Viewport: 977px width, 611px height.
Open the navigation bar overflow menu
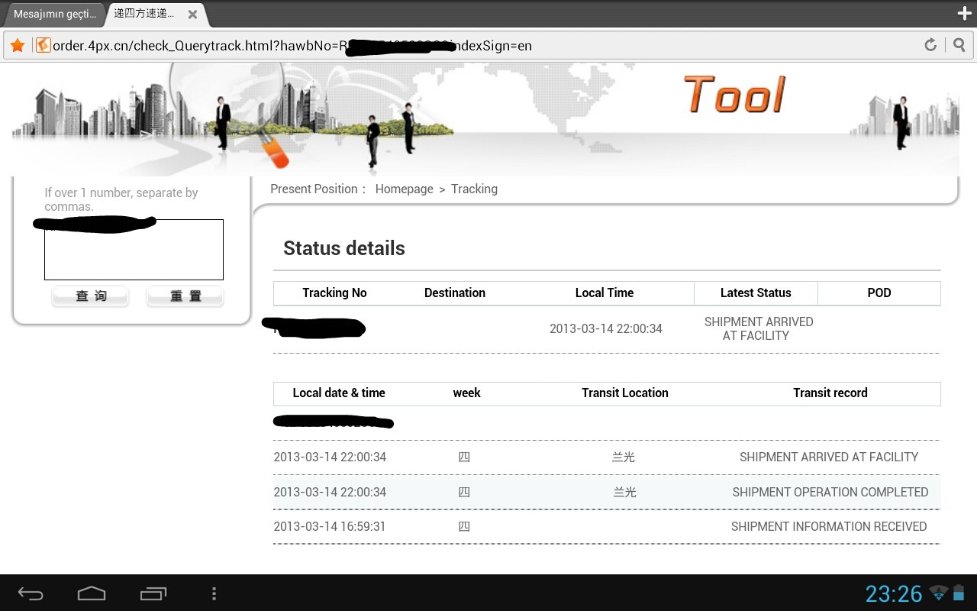[214, 593]
